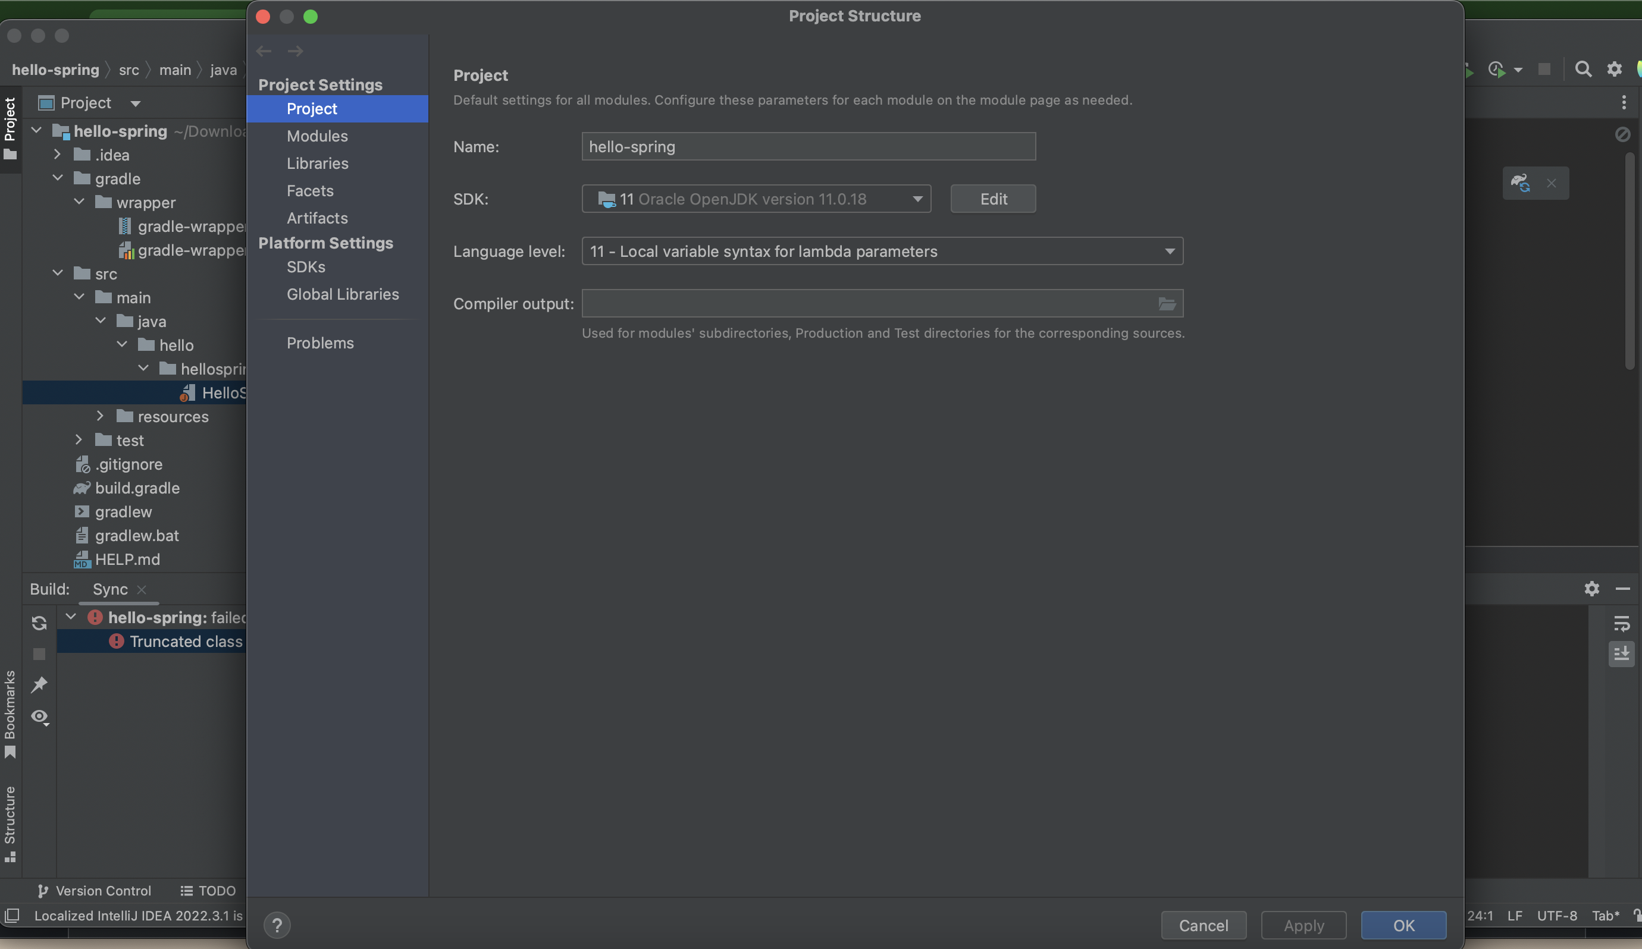
Task: Click the forward navigation arrow
Action: [295, 51]
